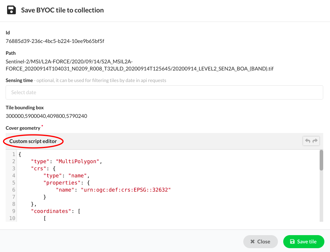This screenshot has width=330, height=252.
Task: Click the Sensing time label
Action: pos(19,81)
